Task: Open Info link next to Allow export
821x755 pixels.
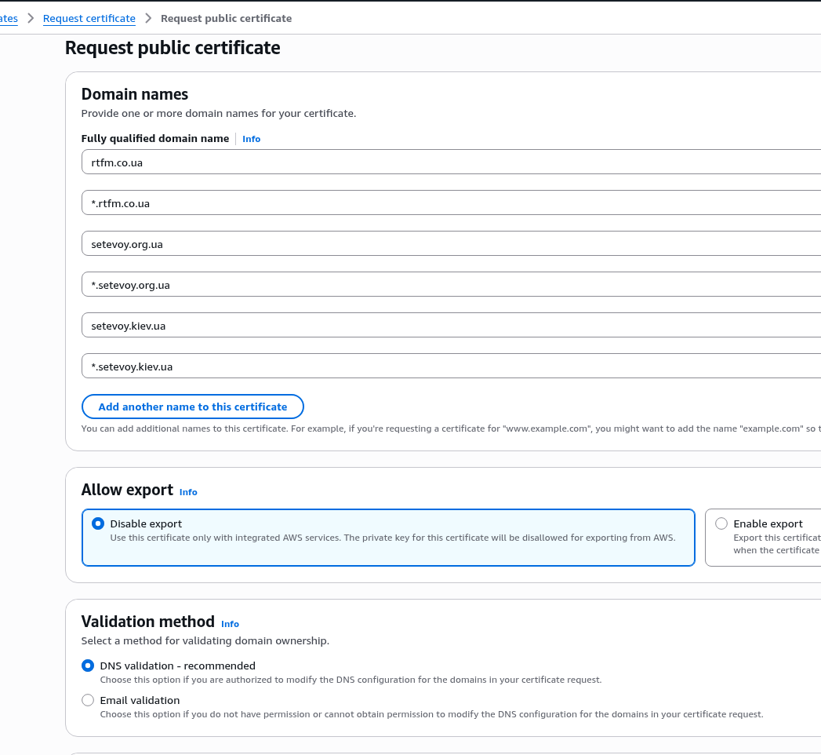Action: tap(188, 492)
